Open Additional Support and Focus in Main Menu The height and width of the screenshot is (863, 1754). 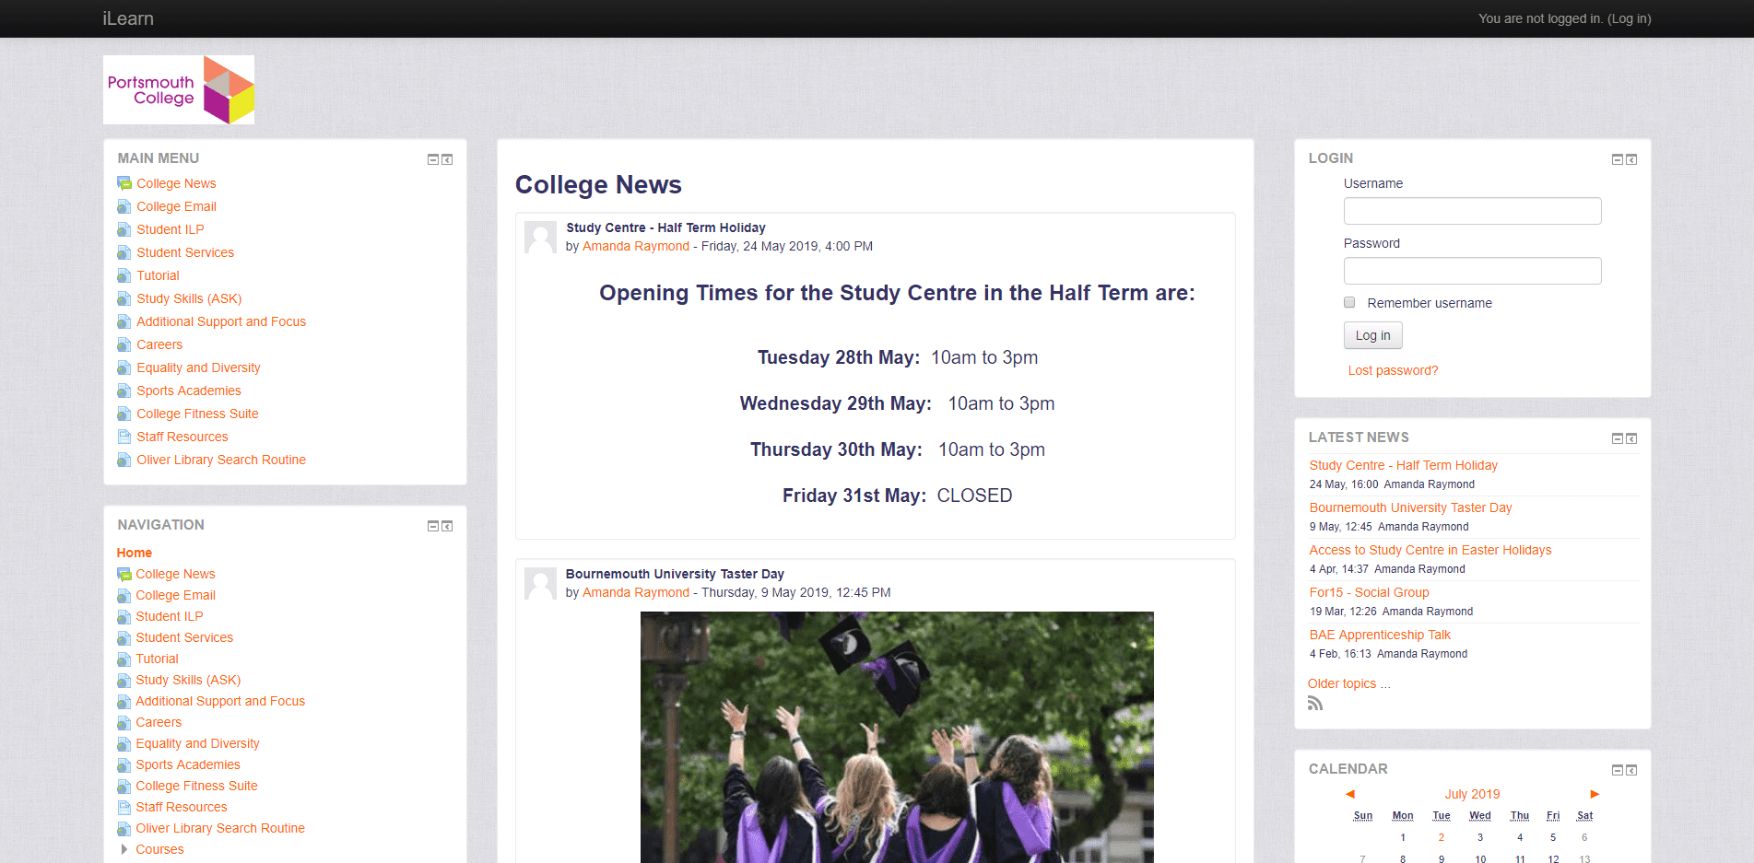pos(221,321)
